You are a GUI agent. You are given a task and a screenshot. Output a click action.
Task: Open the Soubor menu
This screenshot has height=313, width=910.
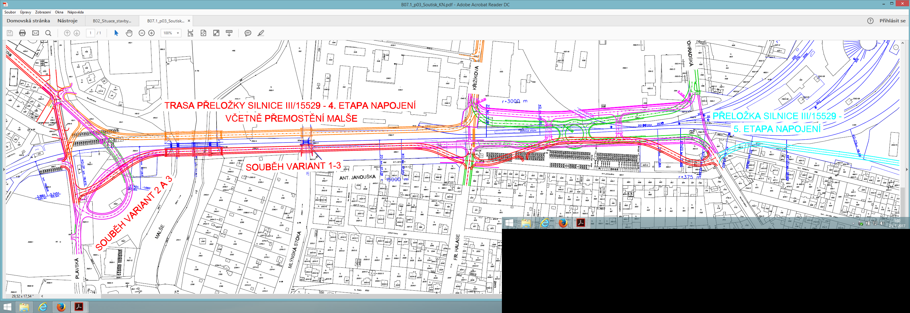tap(10, 12)
